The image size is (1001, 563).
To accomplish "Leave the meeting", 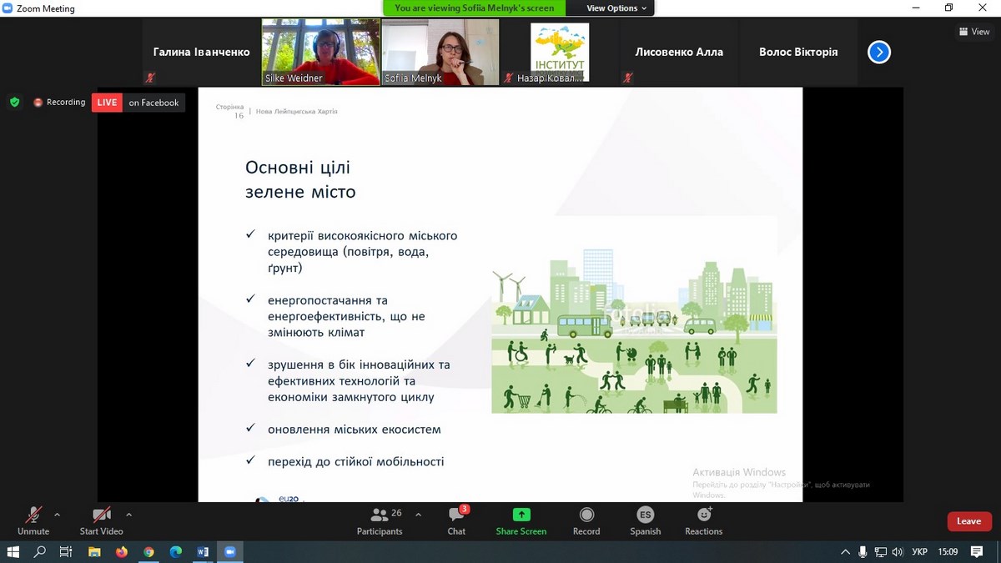I will tap(968, 521).
